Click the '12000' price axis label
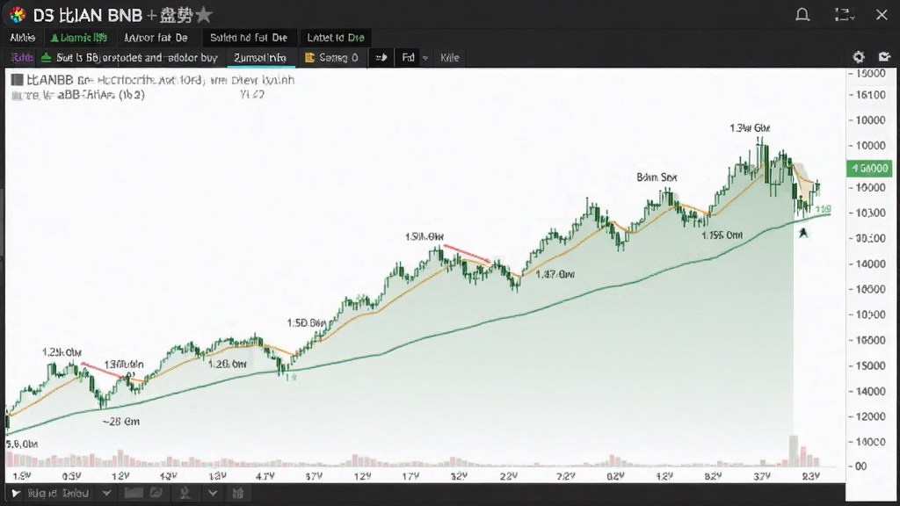This screenshot has width=900, height=506. 870,416
